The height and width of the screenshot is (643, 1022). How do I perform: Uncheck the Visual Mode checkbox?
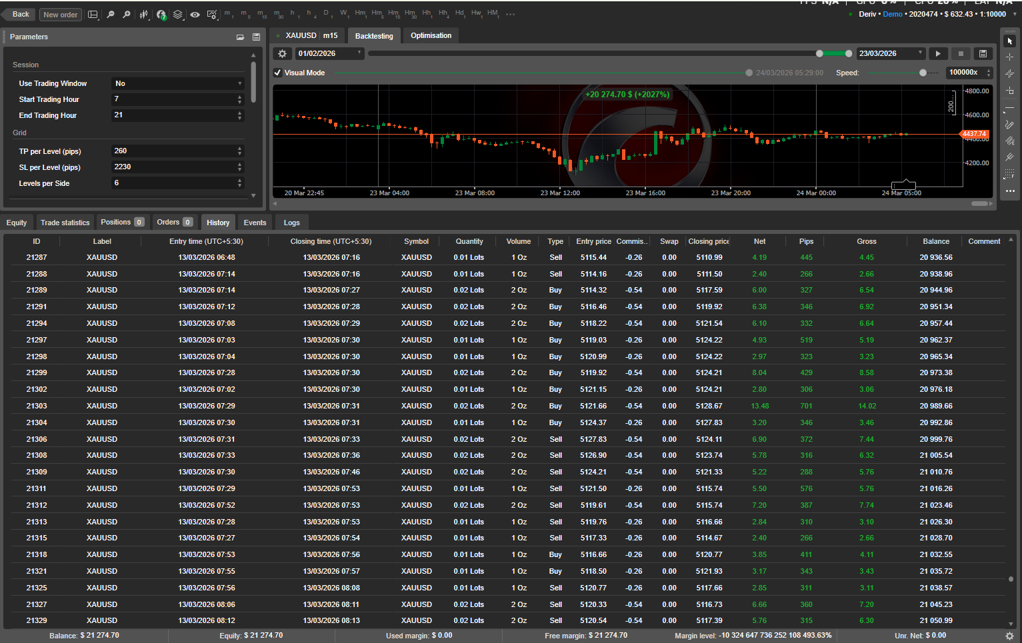click(277, 73)
